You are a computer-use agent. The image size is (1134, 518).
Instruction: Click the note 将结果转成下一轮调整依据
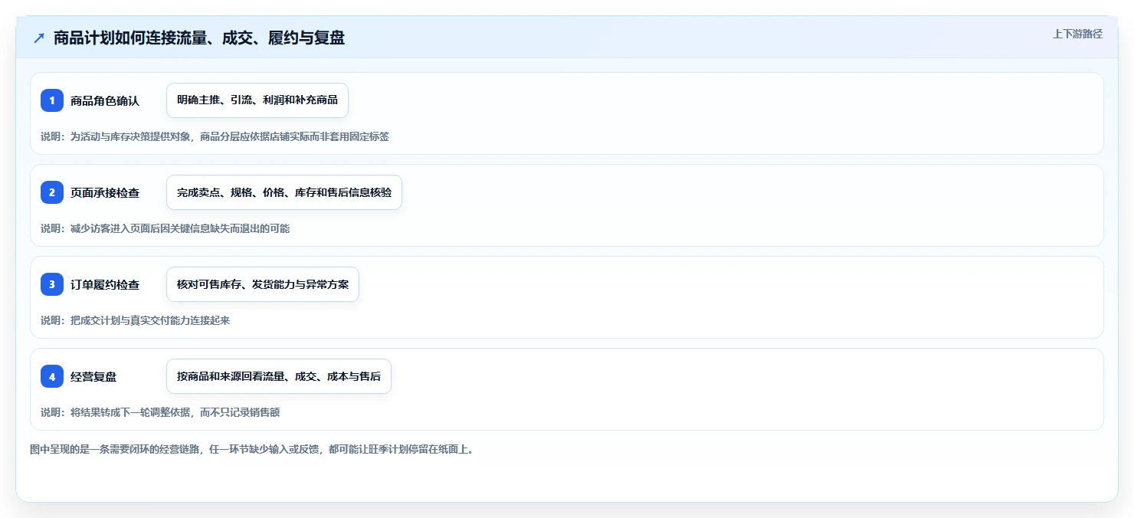click(x=160, y=412)
